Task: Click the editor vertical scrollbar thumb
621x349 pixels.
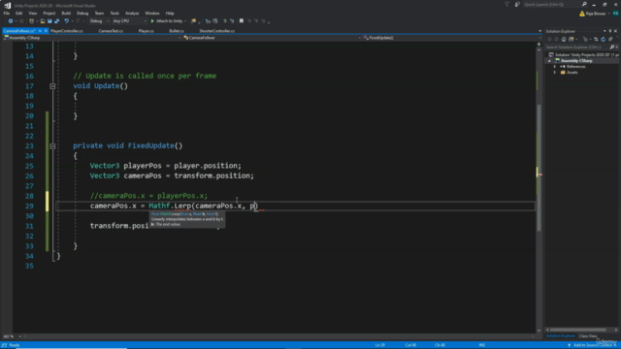Action: 539,168
